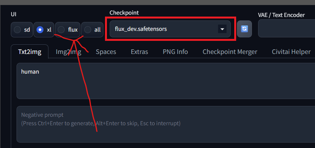Select the VAE / Text Encoder label text
The height and width of the screenshot is (148, 315).
282,15
